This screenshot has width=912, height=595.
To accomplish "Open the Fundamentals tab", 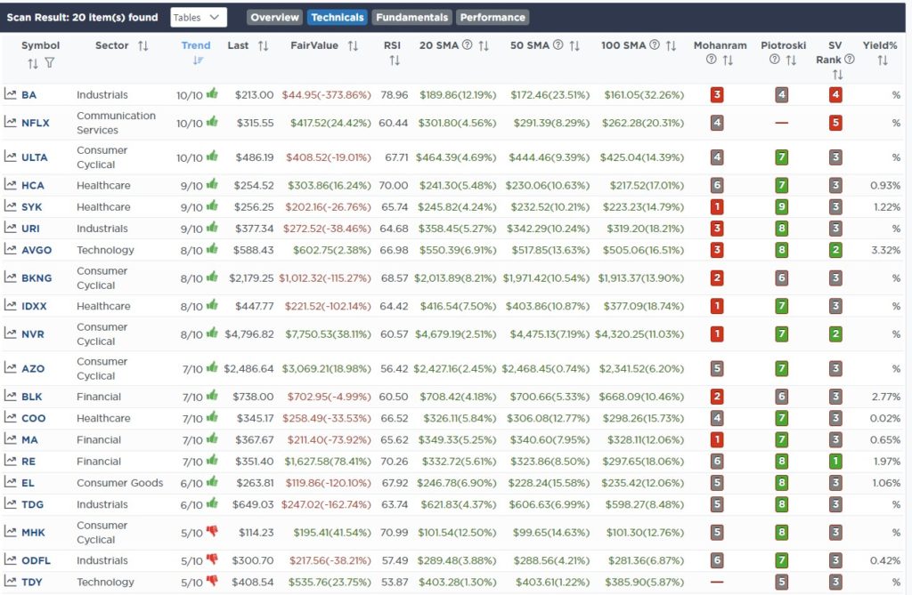I will click(x=411, y=18).
